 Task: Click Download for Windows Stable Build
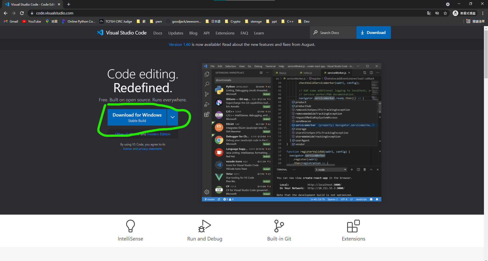[137, 117]
